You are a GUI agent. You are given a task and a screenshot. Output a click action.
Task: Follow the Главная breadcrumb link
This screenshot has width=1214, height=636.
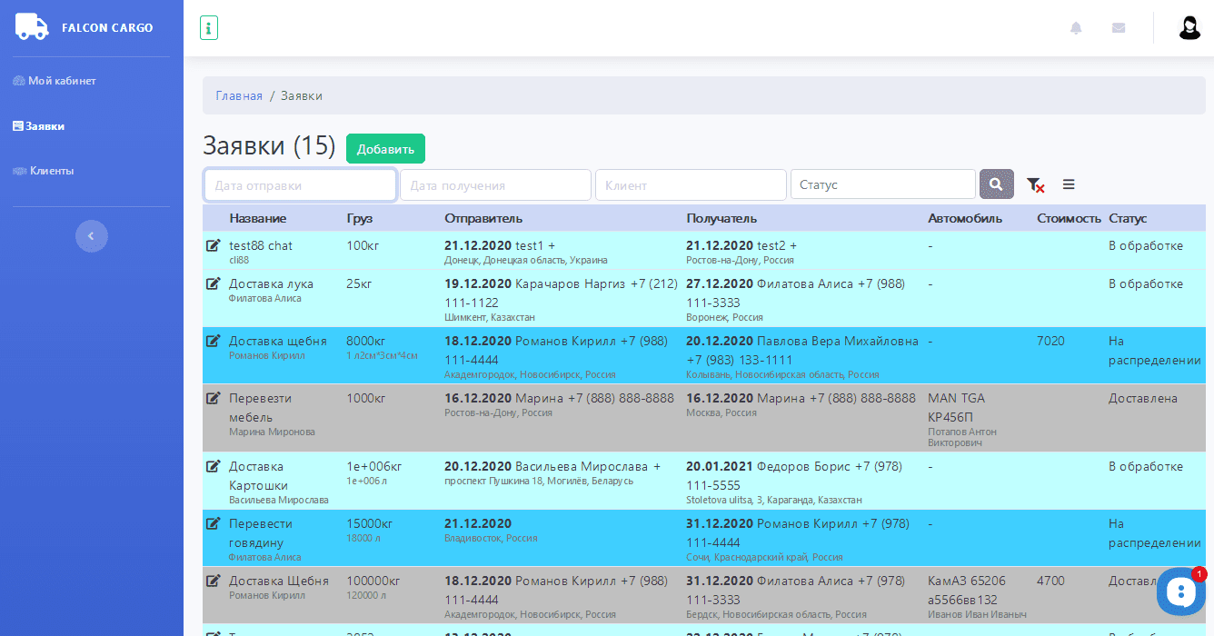239,95
